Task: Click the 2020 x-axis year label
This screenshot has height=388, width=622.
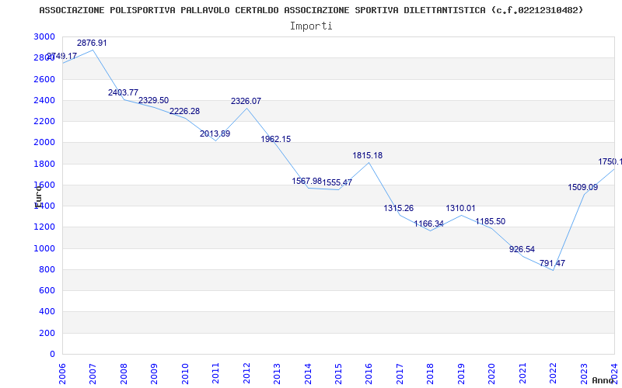Action: point(492,373)
